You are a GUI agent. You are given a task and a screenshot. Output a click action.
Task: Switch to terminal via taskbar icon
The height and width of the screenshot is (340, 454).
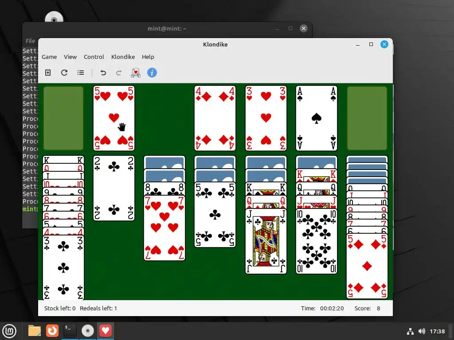70,331
